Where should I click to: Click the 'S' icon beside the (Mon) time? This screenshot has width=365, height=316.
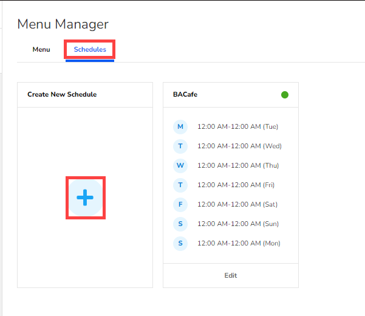(180, 244)
